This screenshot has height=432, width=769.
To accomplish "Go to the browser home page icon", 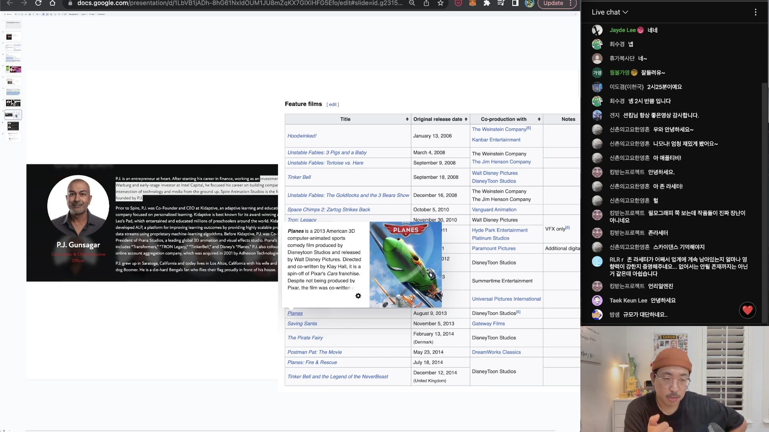I will pos(52,3).
